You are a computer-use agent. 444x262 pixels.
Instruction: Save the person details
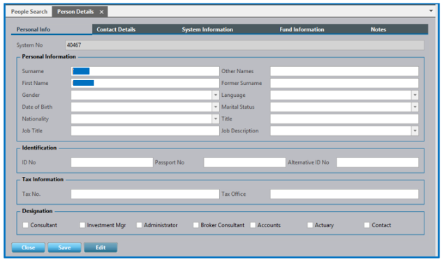click(x=64, y=247)
